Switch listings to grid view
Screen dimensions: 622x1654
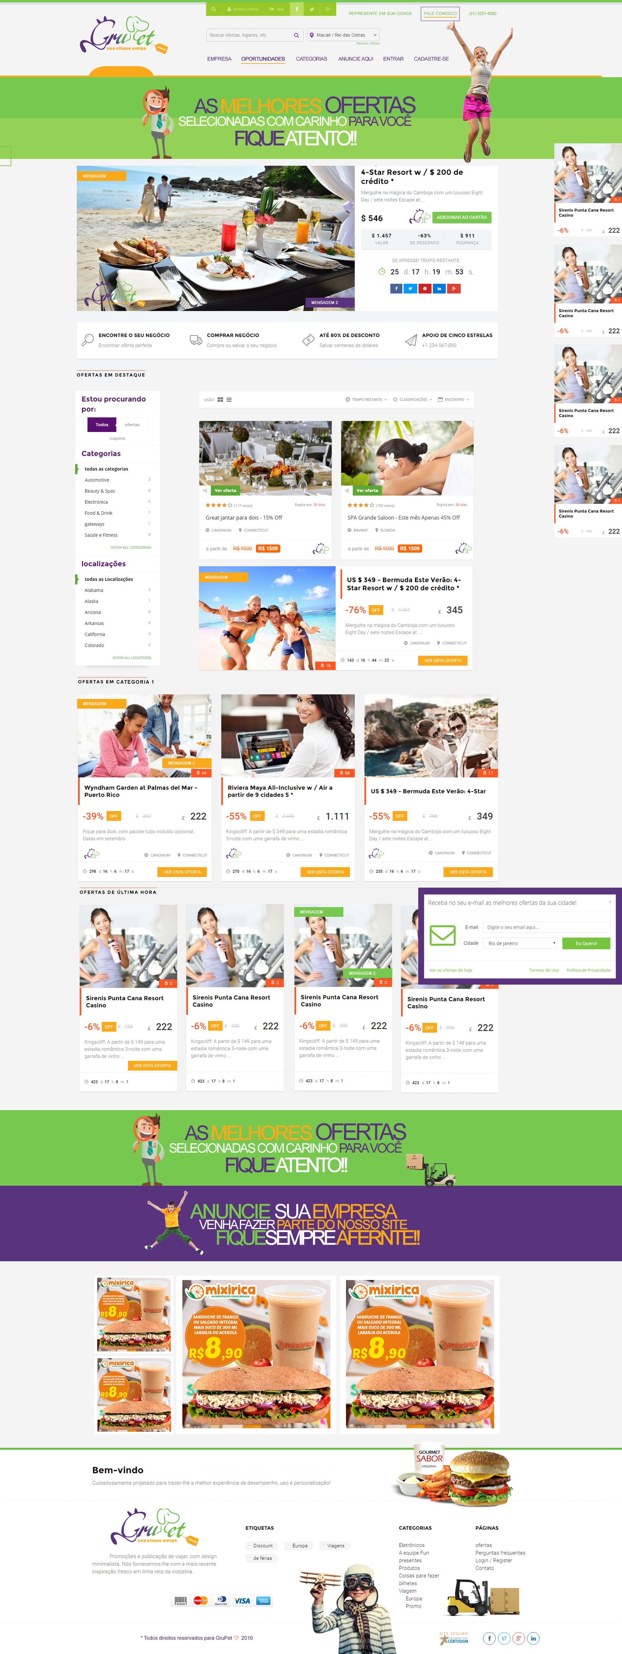(x=220, y=399)
